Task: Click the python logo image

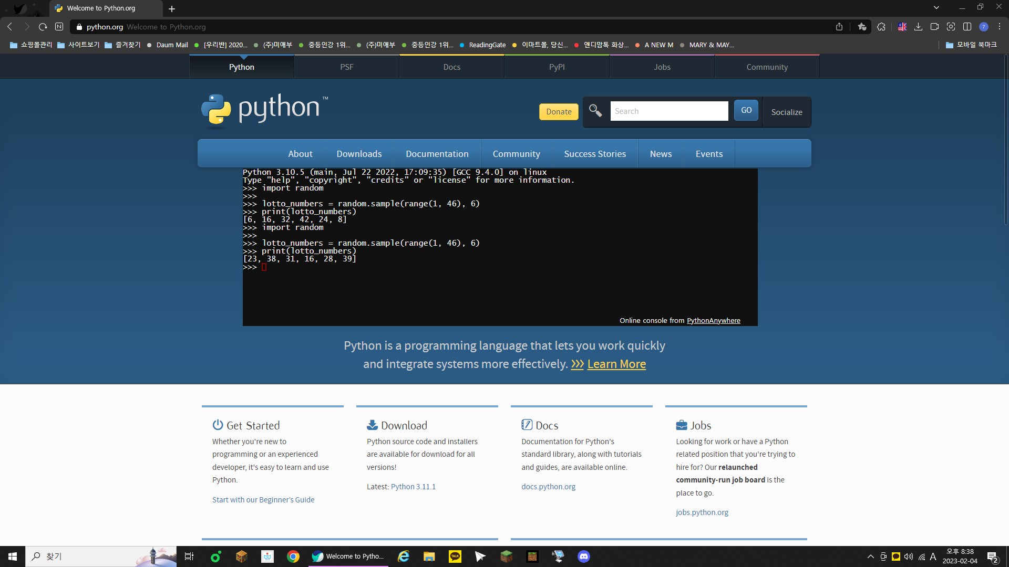Action: (264, 110)
